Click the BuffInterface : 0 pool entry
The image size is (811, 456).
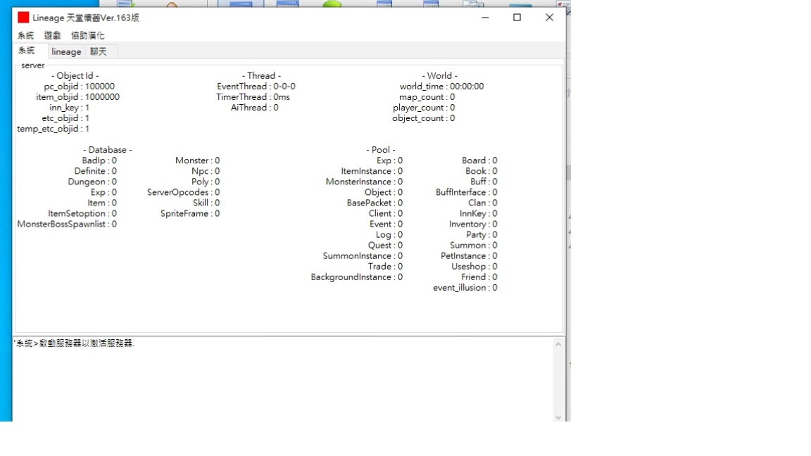(467, 192)
